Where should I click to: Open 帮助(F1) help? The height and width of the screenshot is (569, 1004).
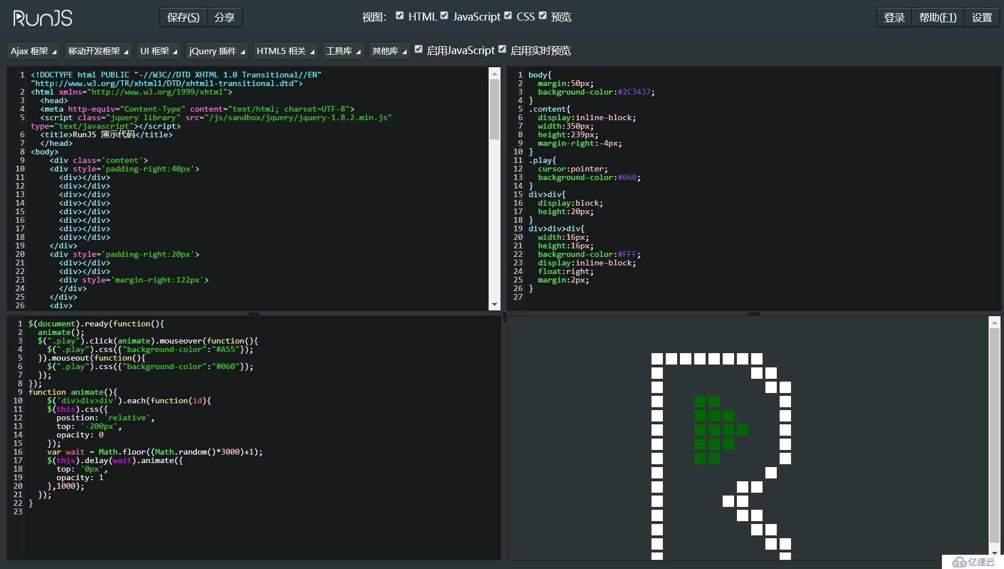click(x=938, y=17)
